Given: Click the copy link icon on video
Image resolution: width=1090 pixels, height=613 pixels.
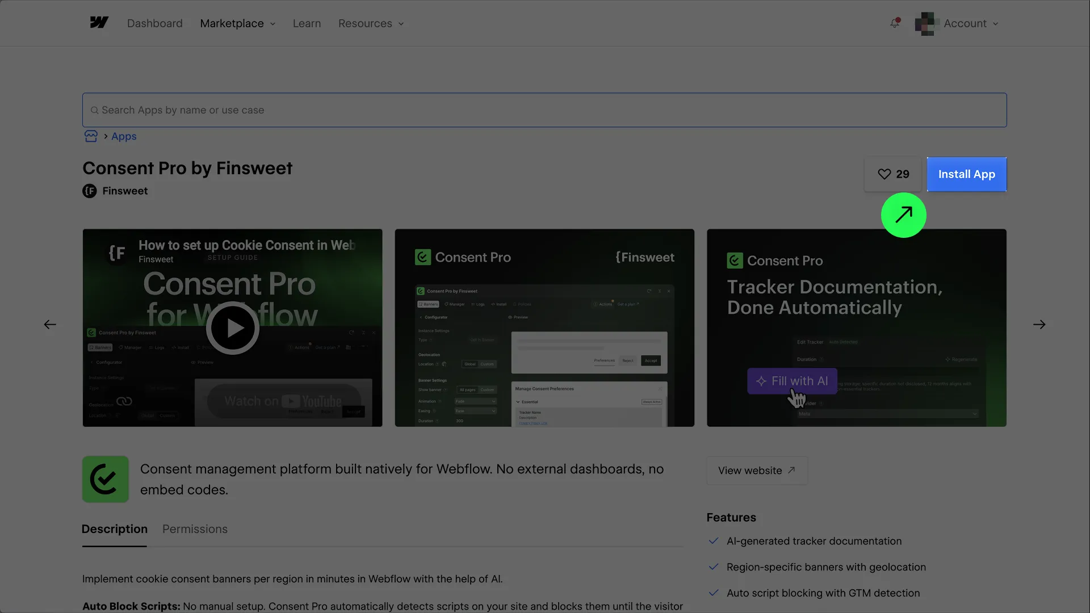Looking at the screenshot, I should [124, 401].
